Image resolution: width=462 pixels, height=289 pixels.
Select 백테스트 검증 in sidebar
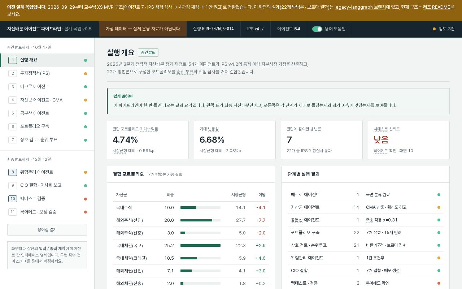(x=47, y=199)
